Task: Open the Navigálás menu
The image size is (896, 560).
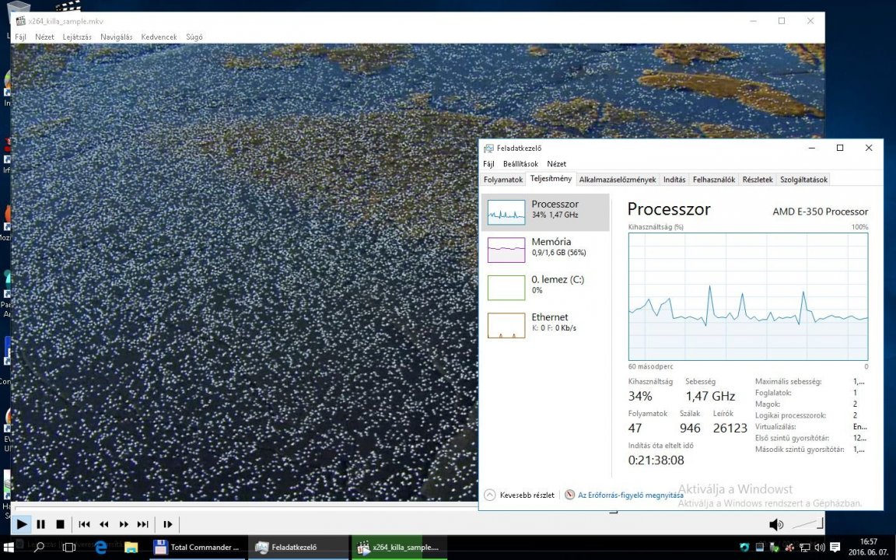Action: pos(117,37)
